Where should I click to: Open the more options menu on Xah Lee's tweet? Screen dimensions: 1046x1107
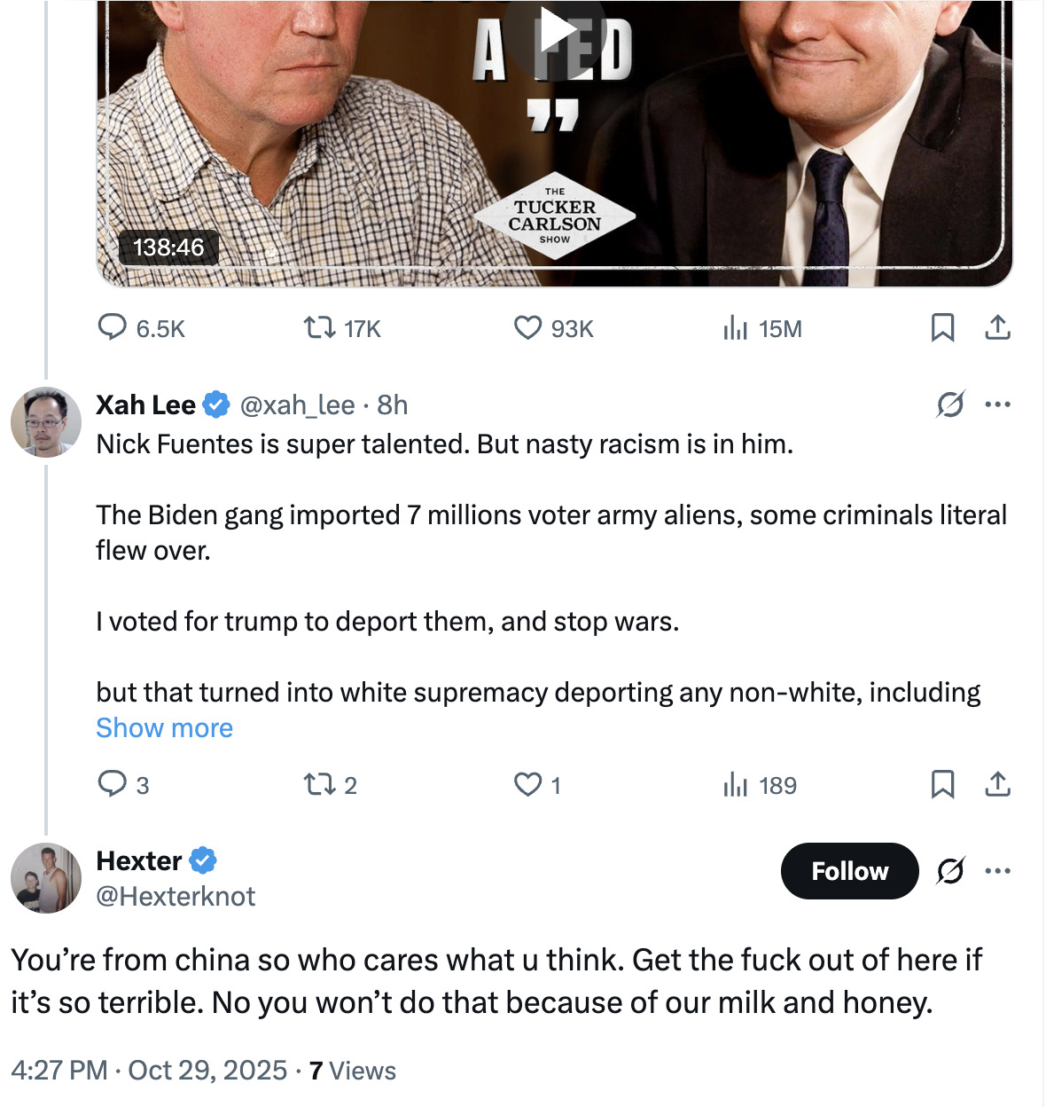click(998, 404)
